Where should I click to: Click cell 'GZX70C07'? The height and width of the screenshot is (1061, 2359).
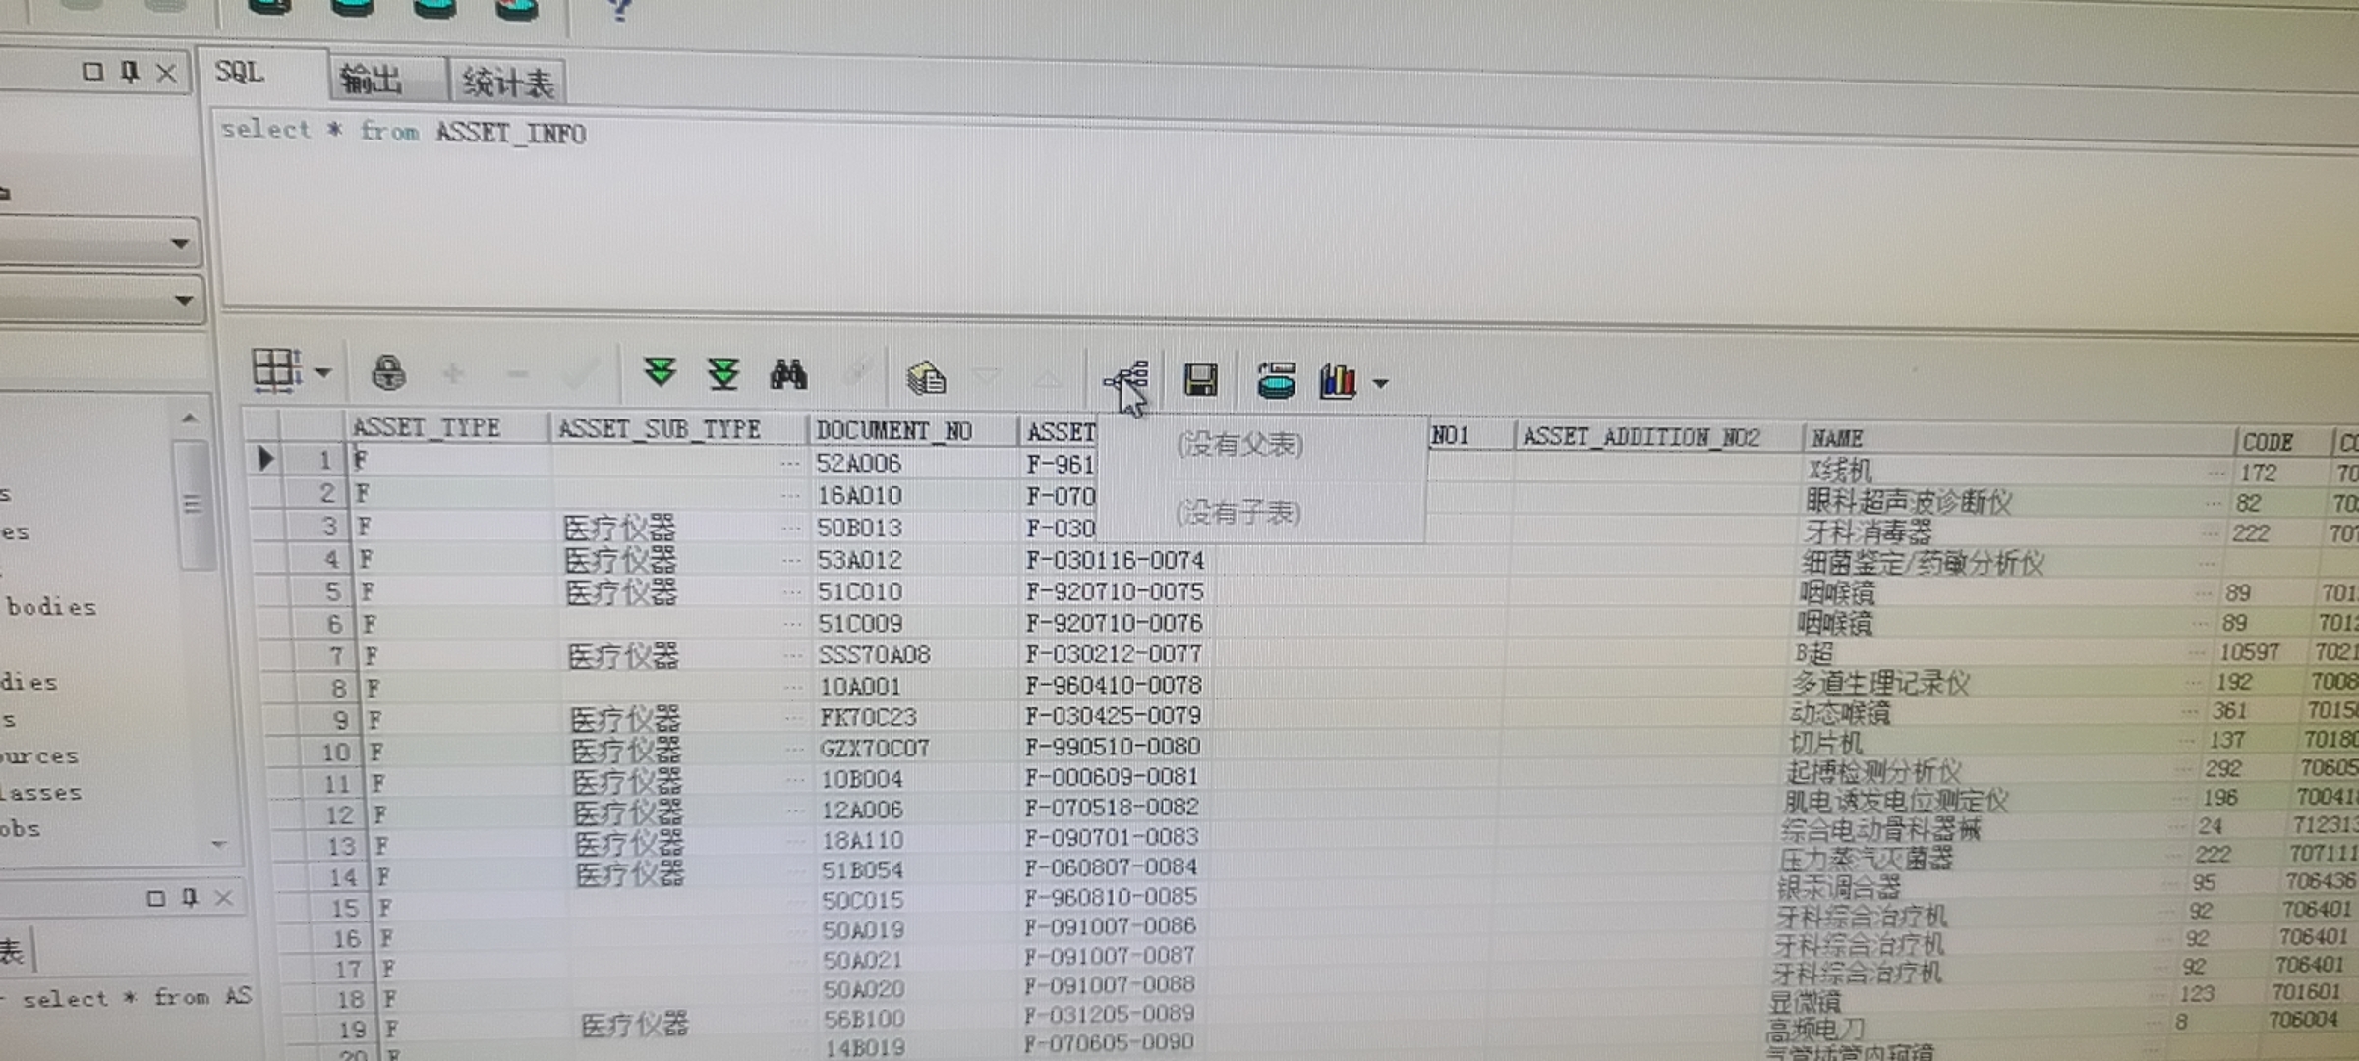click(x=875, y=748)
